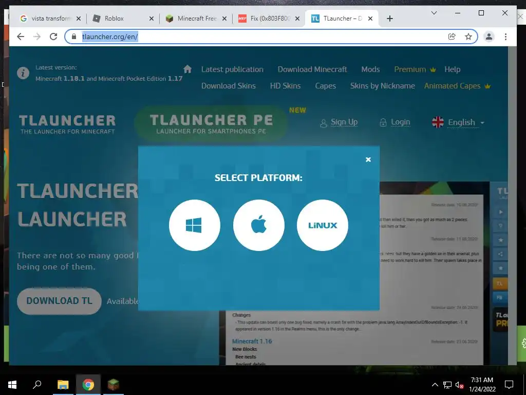Open Animated Capes link
Image resolution: width=526 pixels, height=395 pixels.
(457, 86)
